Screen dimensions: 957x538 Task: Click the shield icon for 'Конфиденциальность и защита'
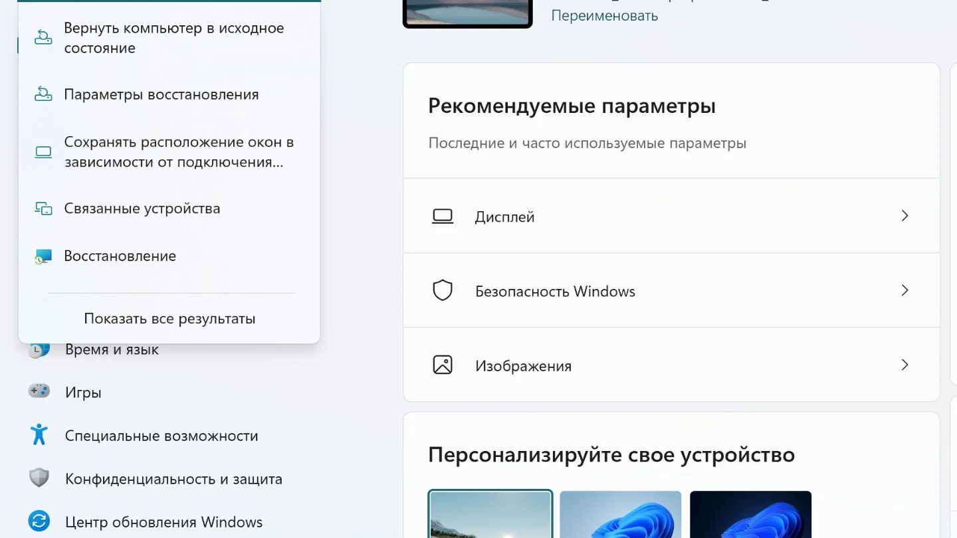click(x=39, y=478)
